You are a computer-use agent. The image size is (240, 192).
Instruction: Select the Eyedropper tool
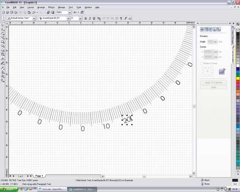click(2, 67)
